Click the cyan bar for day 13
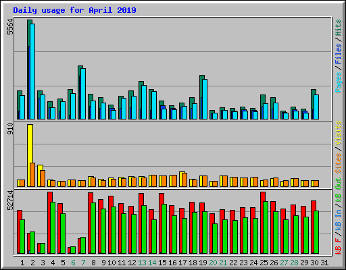 tap(144, 103)
